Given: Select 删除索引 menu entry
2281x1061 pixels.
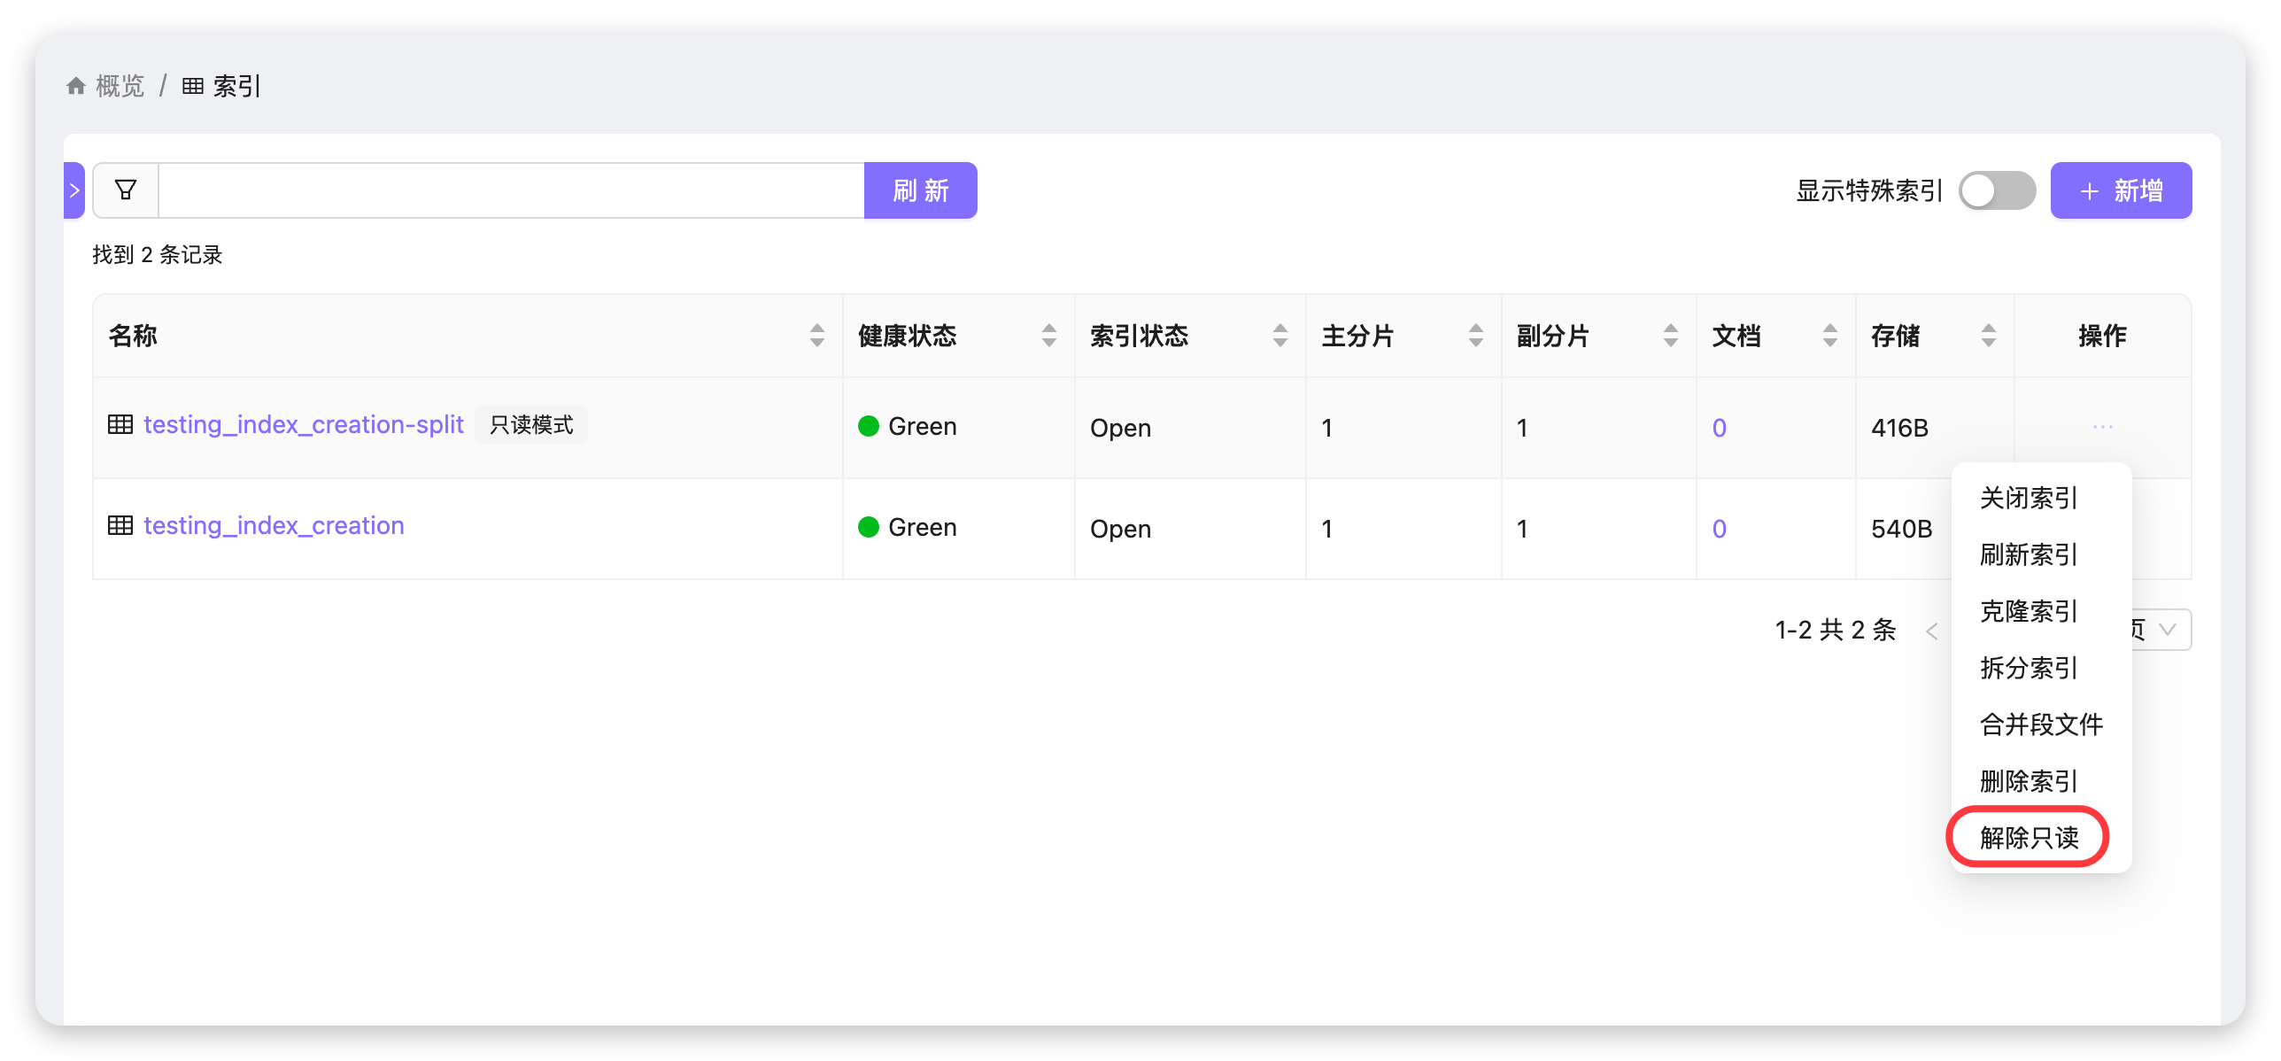Looking at the screenshot, I should coord(2029,781).
